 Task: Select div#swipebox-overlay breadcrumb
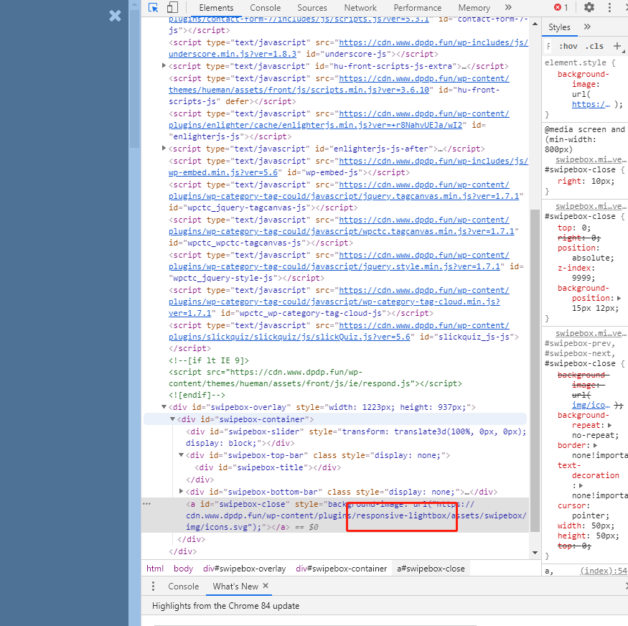pos(244,569)
